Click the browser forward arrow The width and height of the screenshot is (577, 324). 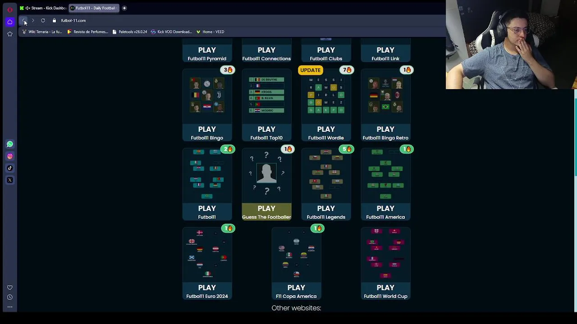click(33, 20)
